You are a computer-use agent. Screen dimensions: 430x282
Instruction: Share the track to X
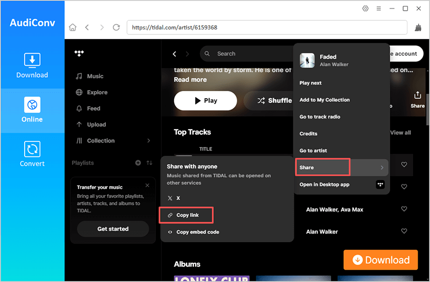pos(174,198)
